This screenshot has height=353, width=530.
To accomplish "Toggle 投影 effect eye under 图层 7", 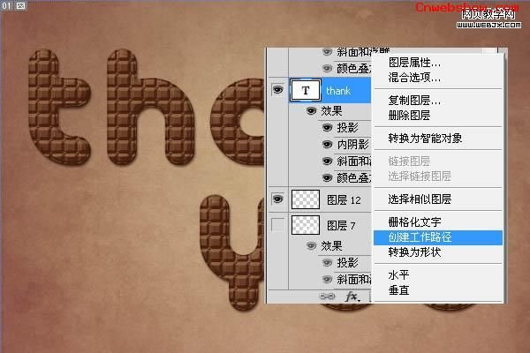I will click(x=327, y=262).
